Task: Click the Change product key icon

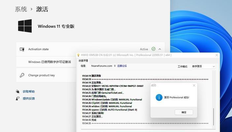Action: [22, 75]
